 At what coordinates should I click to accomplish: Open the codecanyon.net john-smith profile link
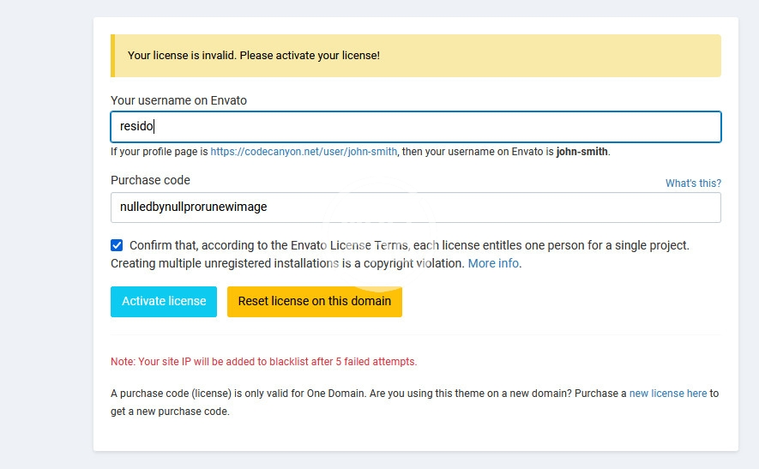click(304, 152)
